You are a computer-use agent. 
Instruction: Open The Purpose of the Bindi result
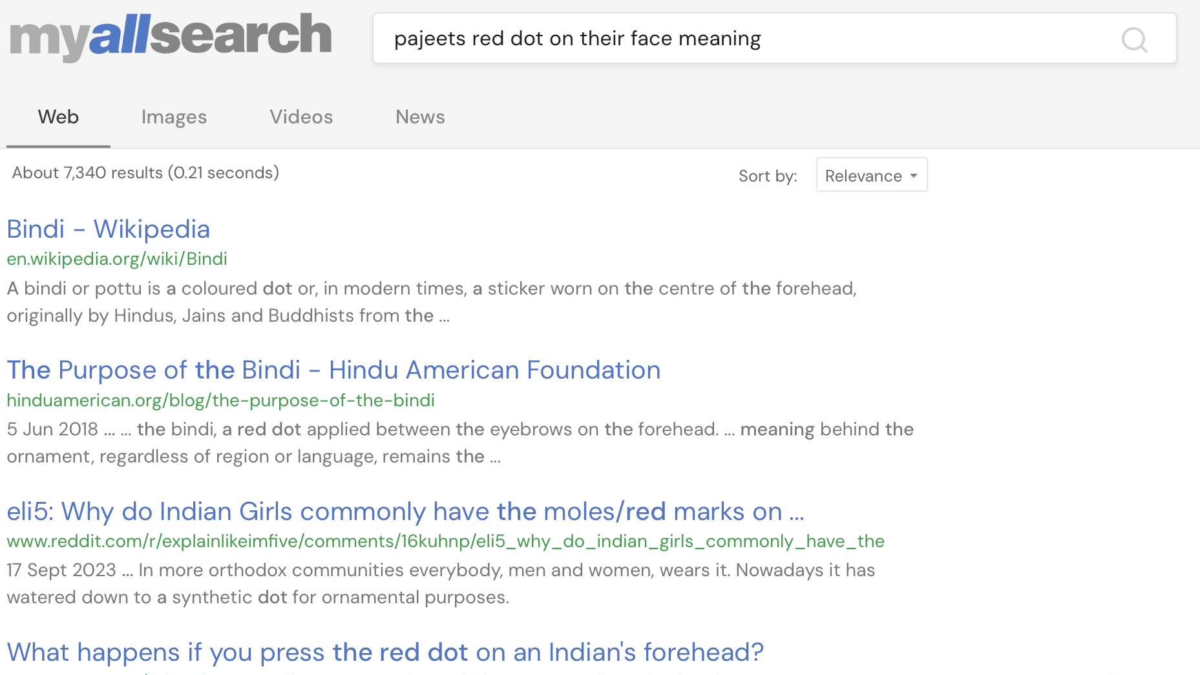click(x=333, y=370)
